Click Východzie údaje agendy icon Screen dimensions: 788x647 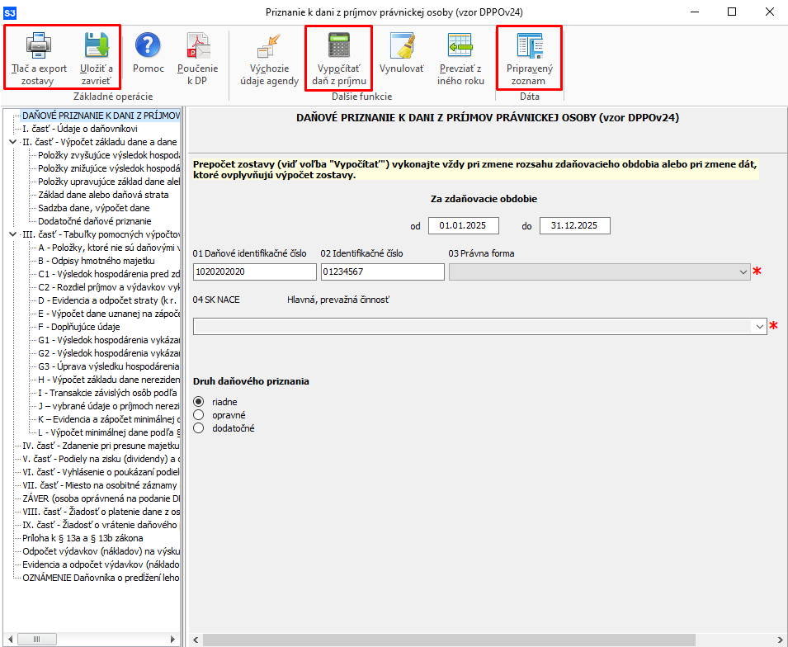(269, 45)
